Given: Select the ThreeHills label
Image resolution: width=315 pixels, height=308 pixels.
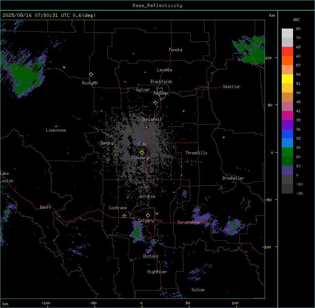Looking at the screenshot, I should click(x=196, y=153).
